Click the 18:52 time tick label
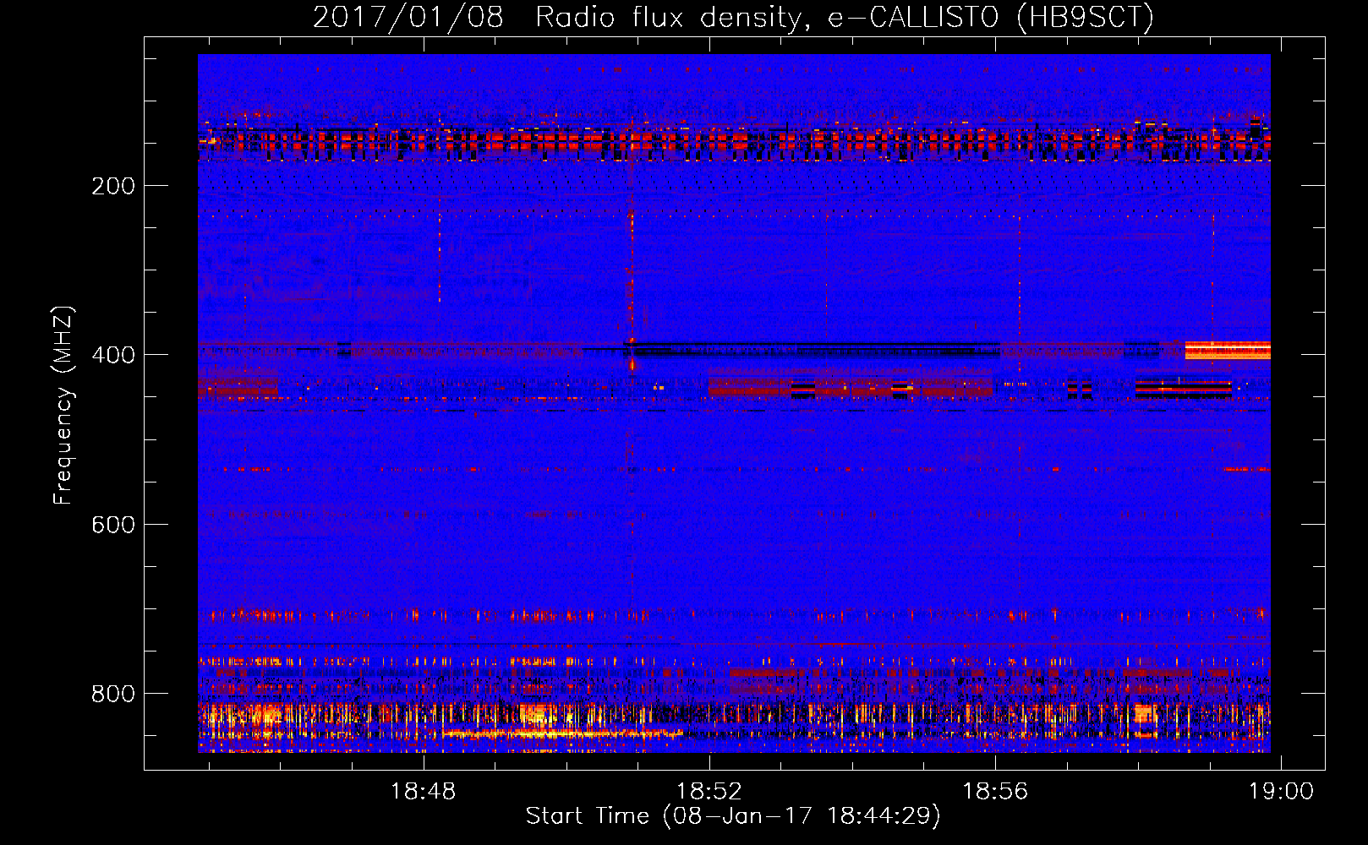This screenshot has height=845, width=1368. 709,791
